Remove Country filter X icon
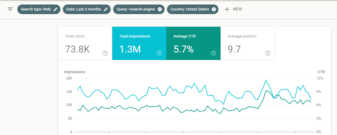The height and width of the screenshot is (135, 337). point(214,9)
